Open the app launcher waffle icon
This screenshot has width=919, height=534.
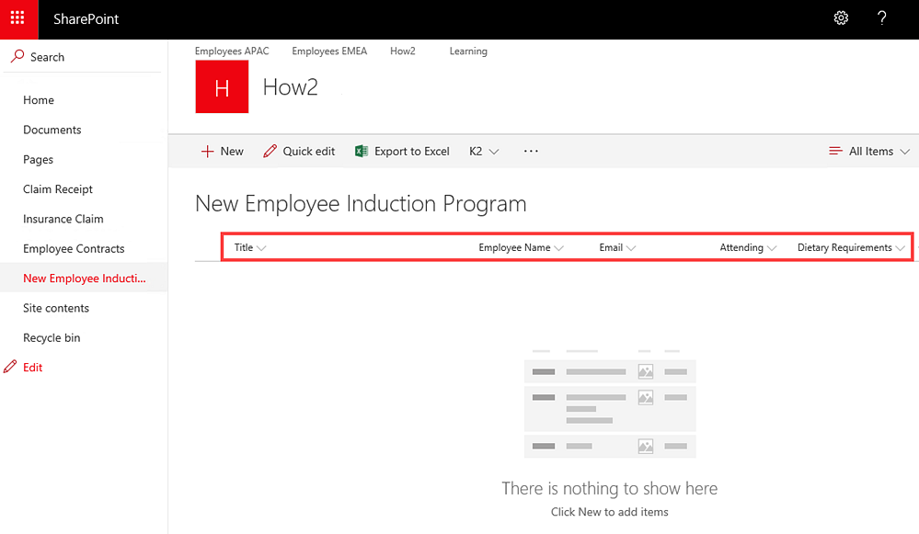click(x=18, y=19)
